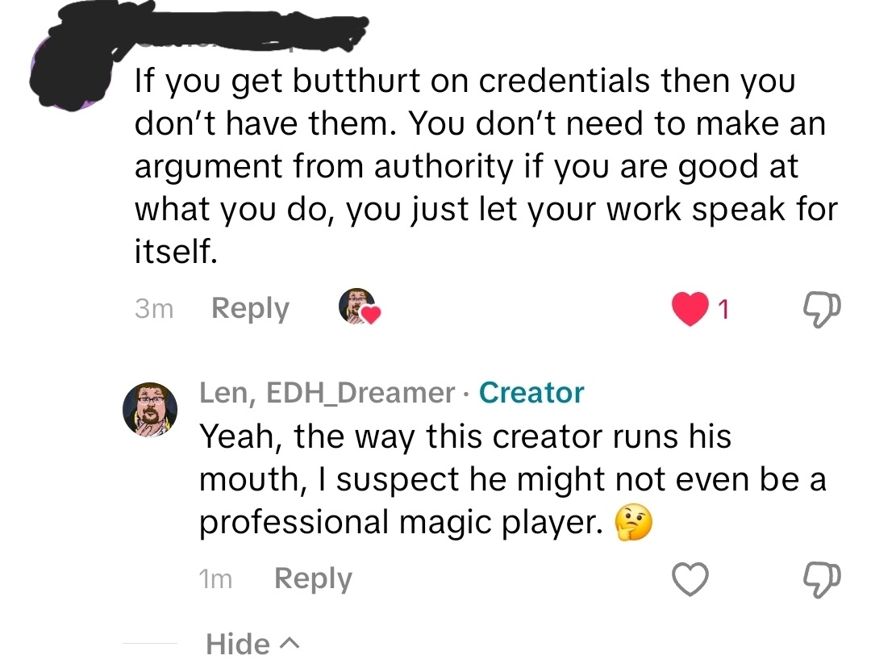The width and height of the screenshot is (871, 668).
Task: Reply to the butthurt credentials comment
Action: 250,308
